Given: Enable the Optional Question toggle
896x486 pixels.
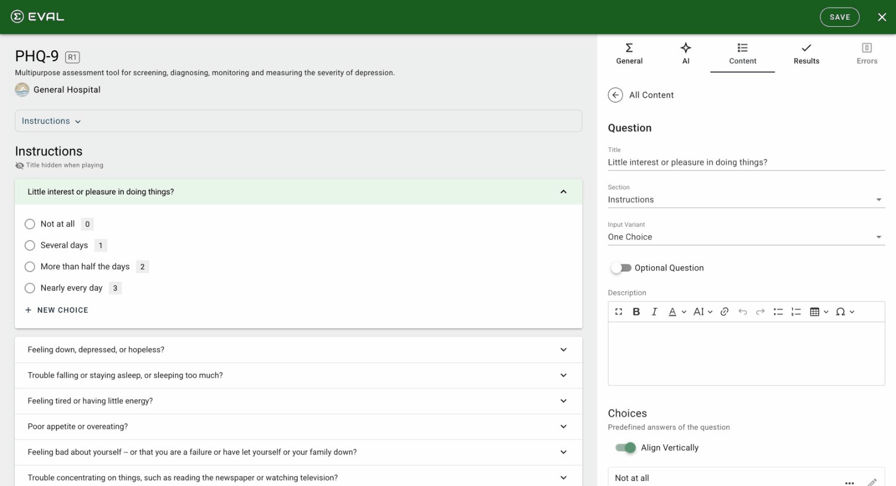Looking at the screenshot, I should (621, 267).
